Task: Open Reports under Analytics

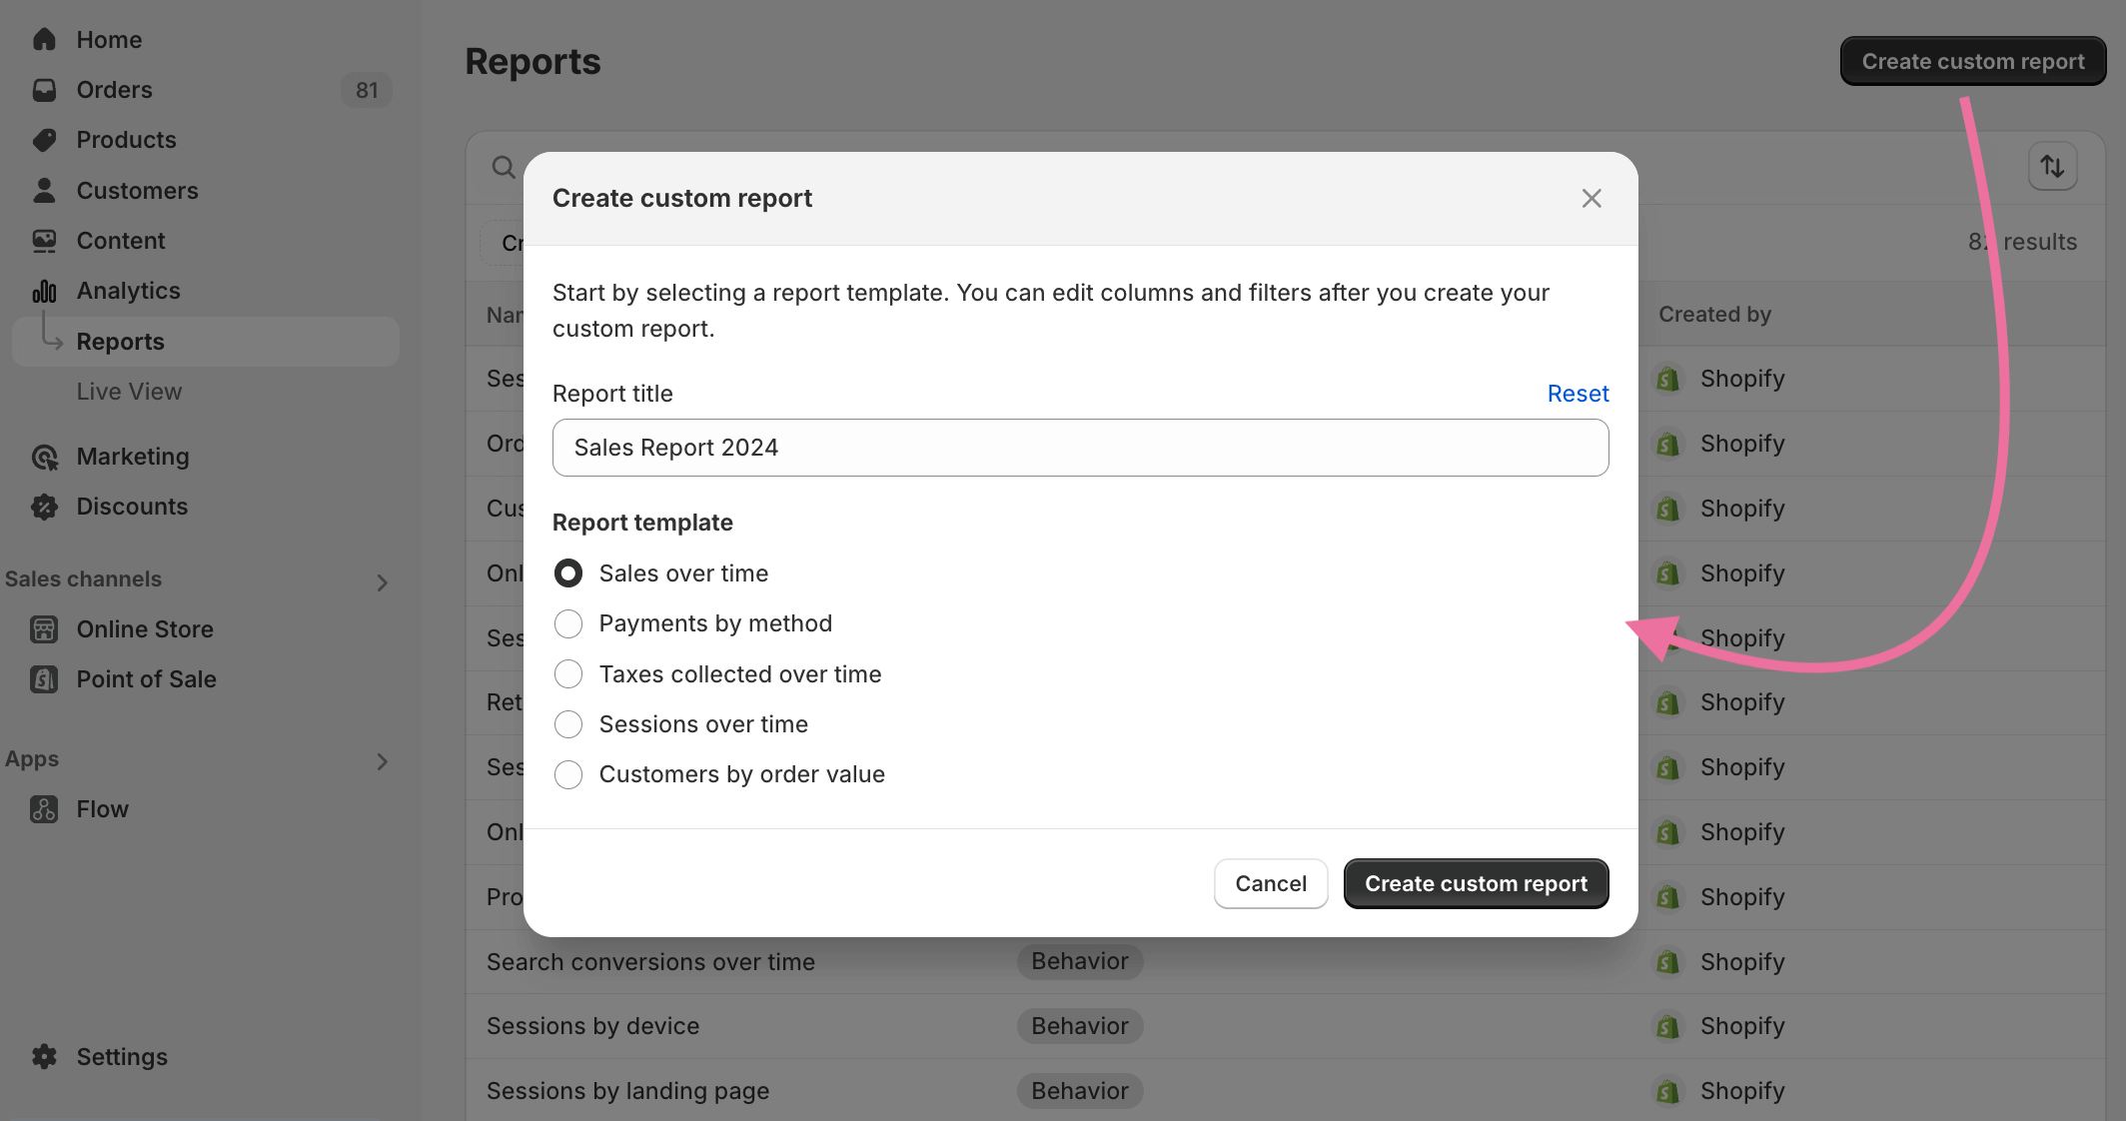Action: pyautogui.click(x=206, y=342)
